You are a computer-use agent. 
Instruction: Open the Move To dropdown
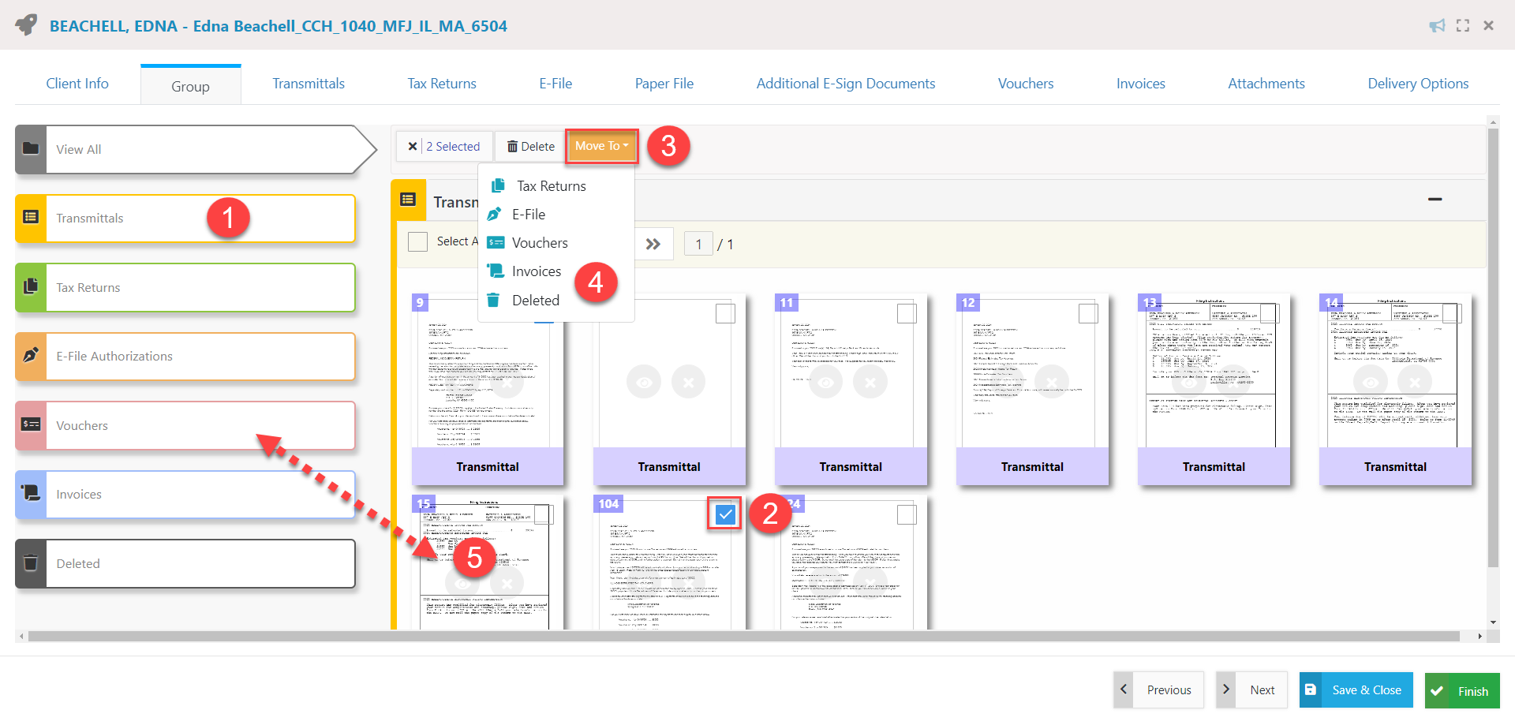[x=601, y=146]
